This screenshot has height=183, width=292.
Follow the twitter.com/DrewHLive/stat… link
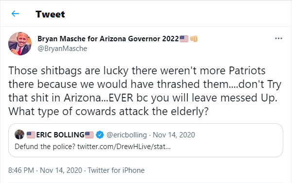click(x=124, y=147)
